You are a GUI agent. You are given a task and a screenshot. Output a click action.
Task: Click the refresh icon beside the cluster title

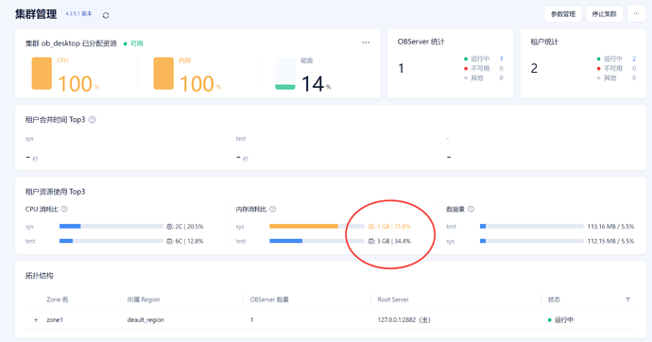point(106,15)
